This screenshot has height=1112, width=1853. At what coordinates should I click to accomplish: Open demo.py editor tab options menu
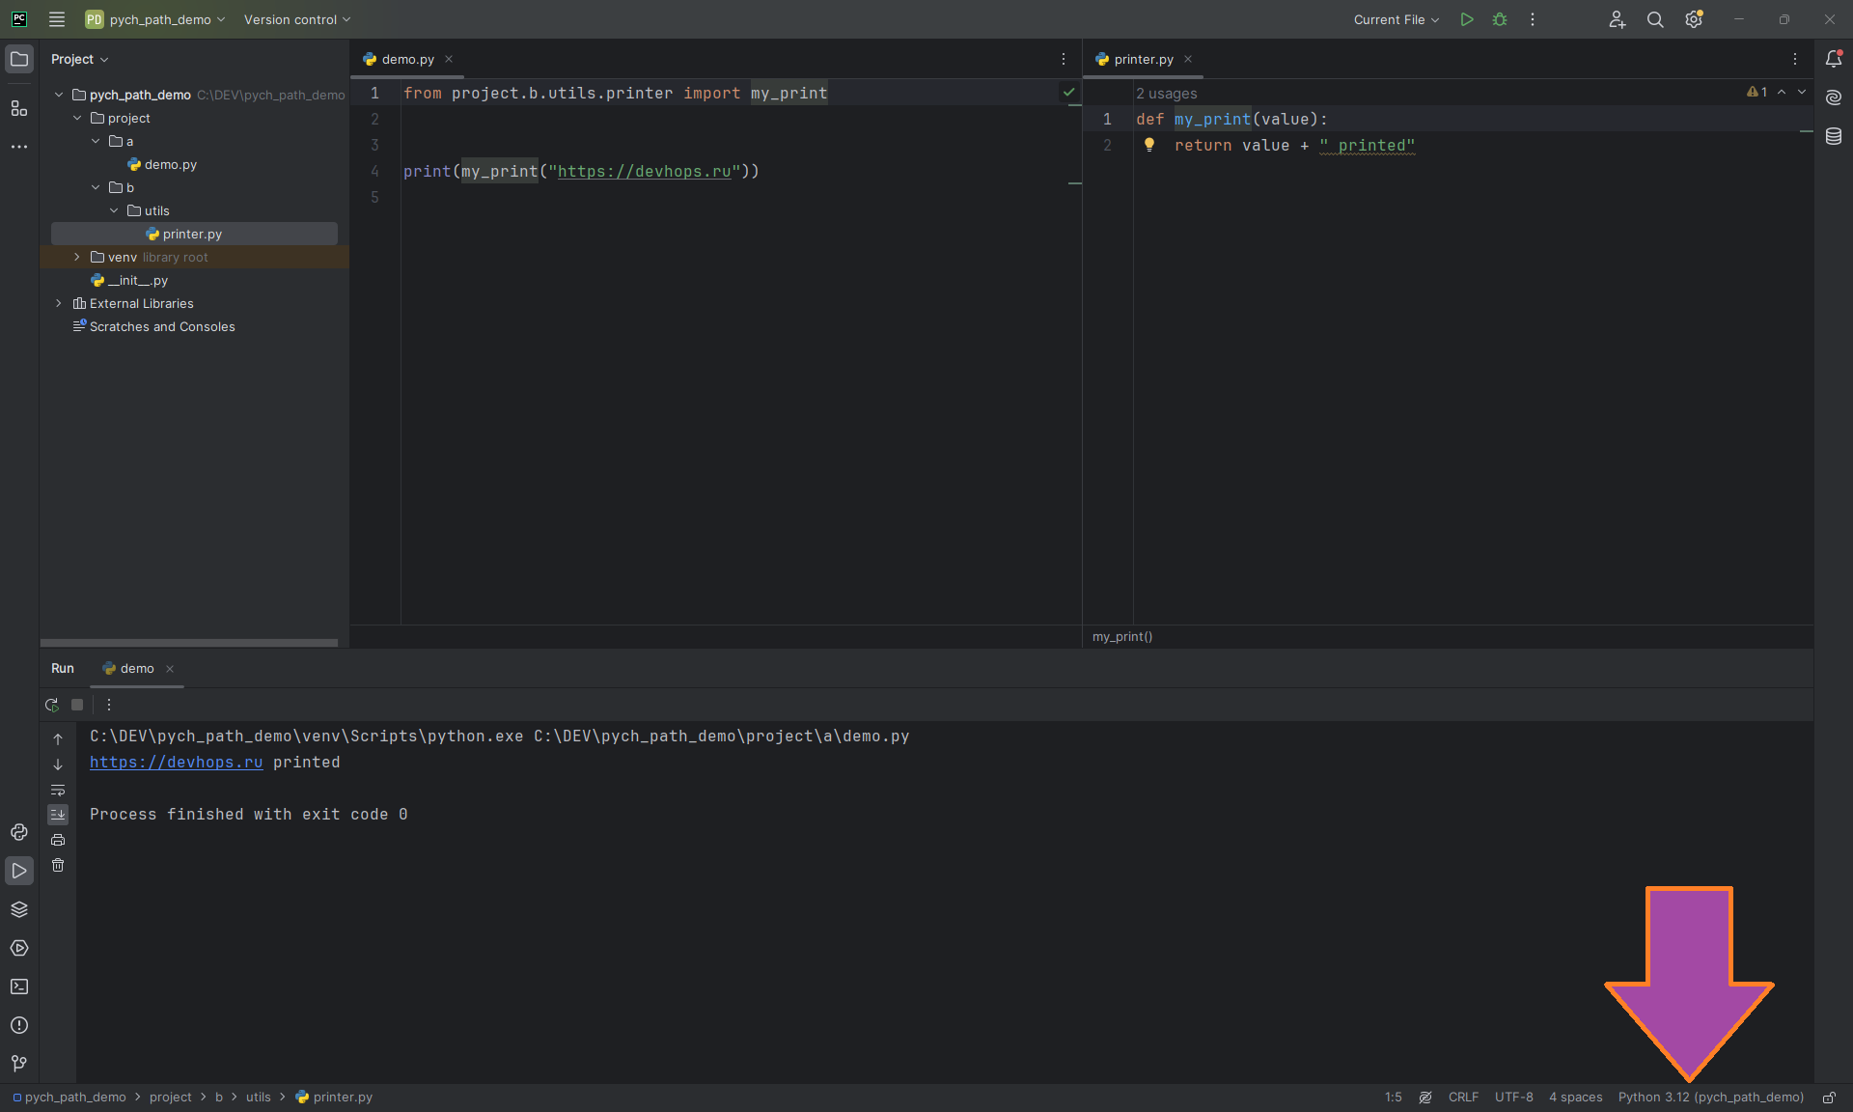point(1064,59)
